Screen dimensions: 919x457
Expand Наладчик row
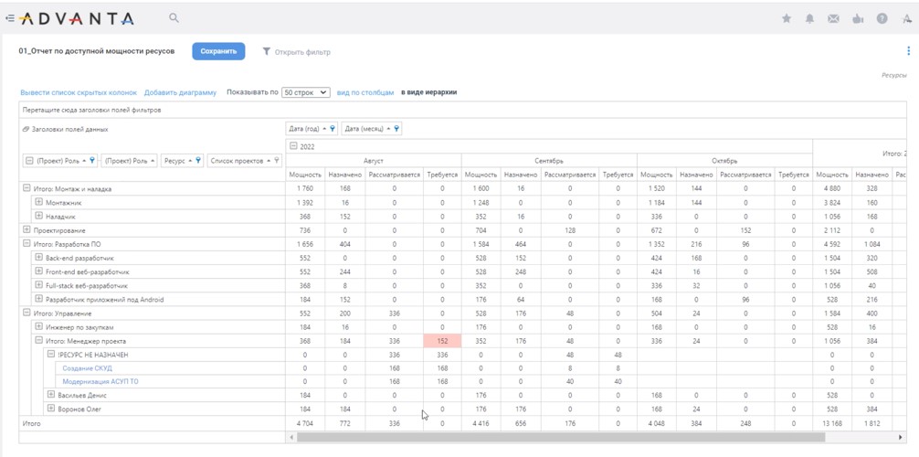pos(38,216)
